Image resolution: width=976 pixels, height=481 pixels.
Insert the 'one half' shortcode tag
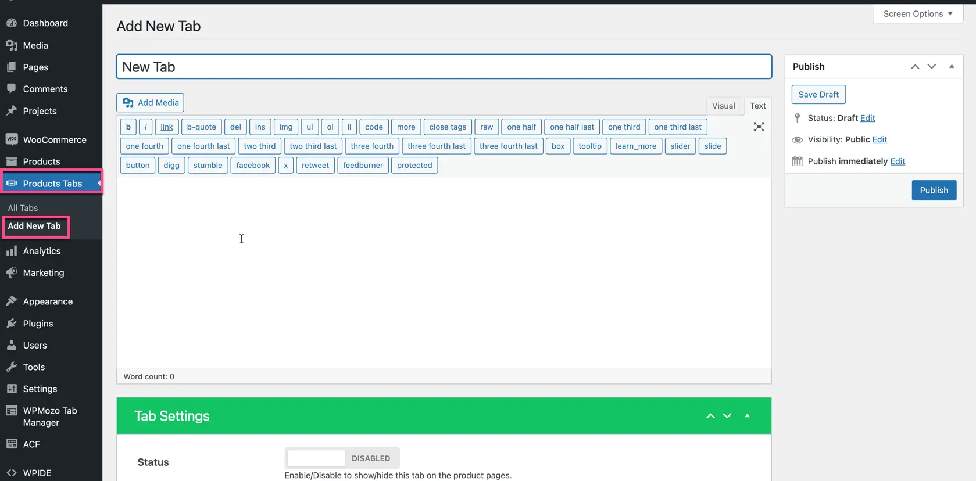521,127
